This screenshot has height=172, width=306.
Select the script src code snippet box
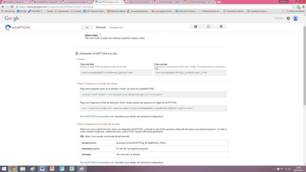click(x=153, y=94)
